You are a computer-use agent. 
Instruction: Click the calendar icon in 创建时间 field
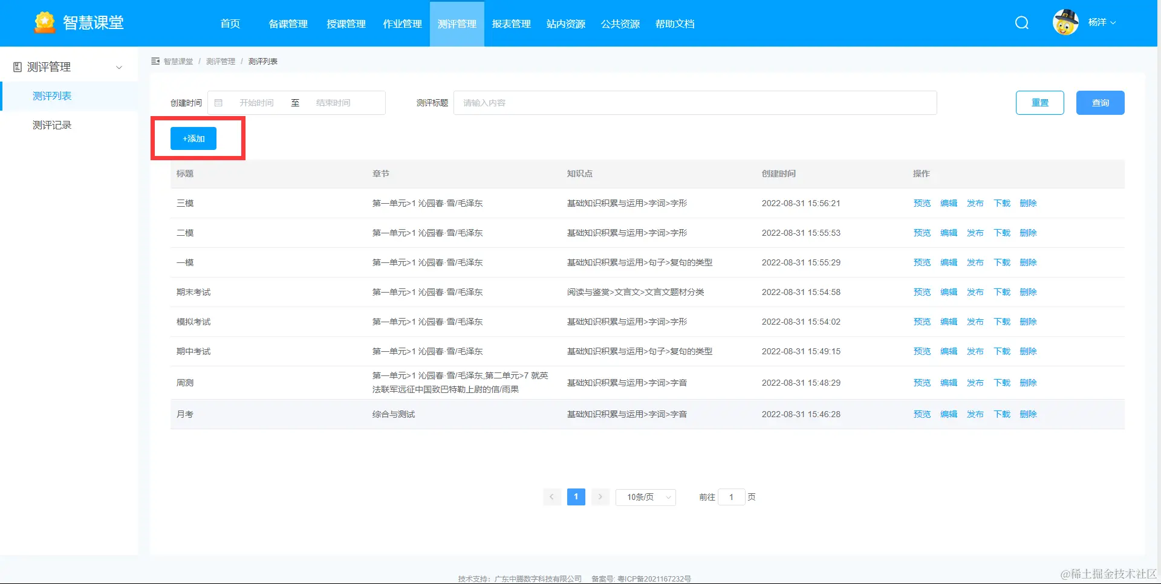219,102
